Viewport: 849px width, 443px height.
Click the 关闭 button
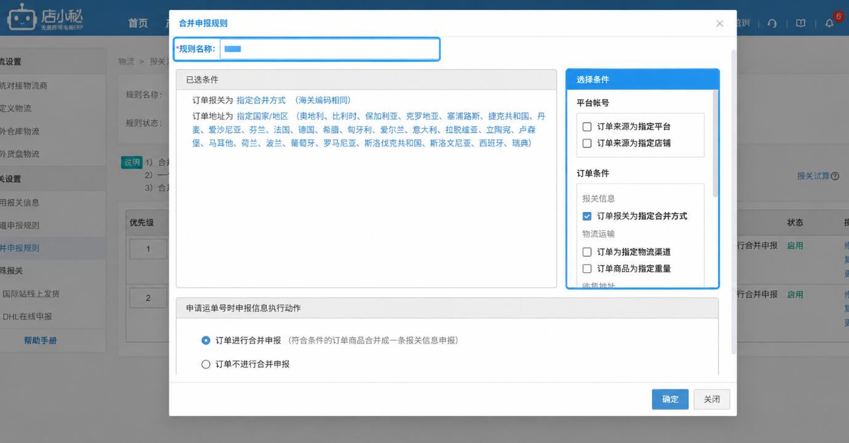[x=712, y=399]
